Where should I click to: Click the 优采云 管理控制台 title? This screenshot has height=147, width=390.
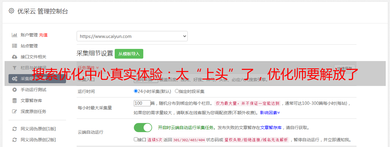[x=43, y=11]
